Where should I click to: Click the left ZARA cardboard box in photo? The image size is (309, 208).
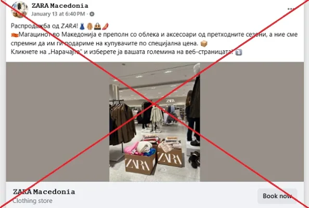(140, 163)
